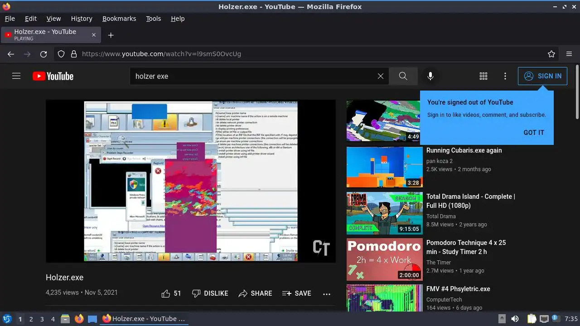This screenshot has height=326, width=580.
Task: Open the Edit menu
Action: pos(31,19)
